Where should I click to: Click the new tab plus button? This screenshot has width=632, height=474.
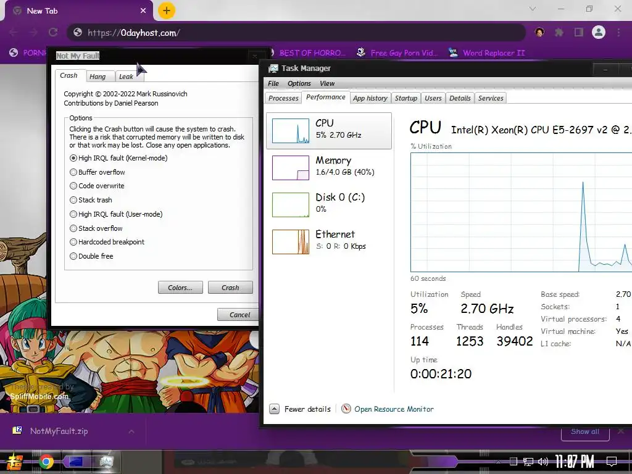pyautogui.click(x=167, y=10)
